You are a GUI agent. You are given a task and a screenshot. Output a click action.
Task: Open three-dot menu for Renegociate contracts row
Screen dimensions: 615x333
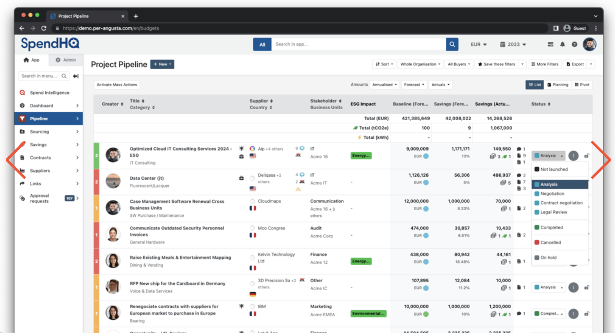573,314
